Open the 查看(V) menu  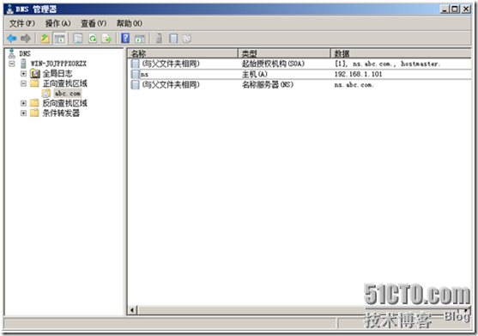(94, 23)
